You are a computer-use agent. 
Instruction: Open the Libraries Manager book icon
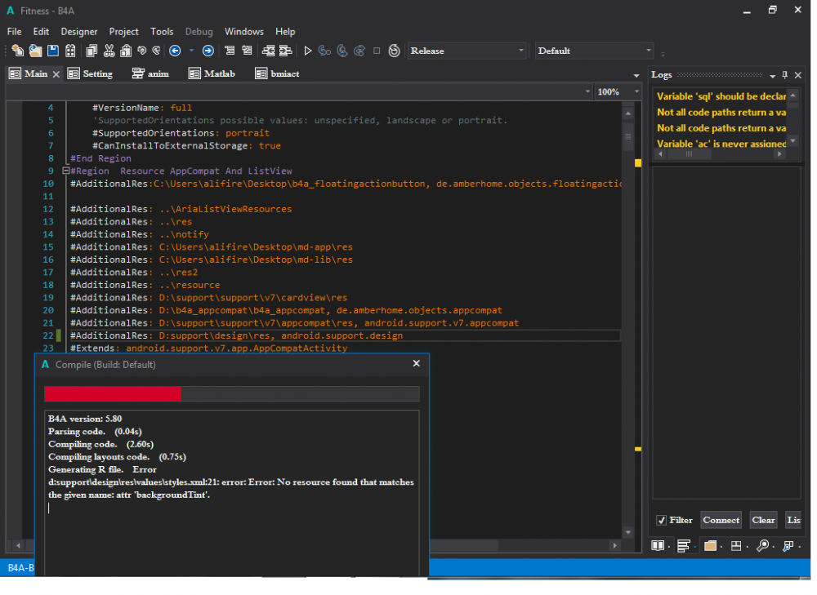(x=658, y=545)
